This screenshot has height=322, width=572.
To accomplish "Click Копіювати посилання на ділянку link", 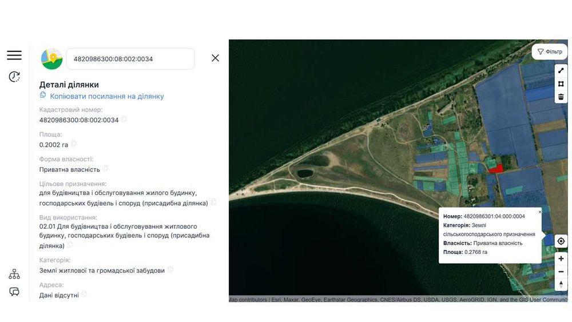I will [x=106, y=96].
